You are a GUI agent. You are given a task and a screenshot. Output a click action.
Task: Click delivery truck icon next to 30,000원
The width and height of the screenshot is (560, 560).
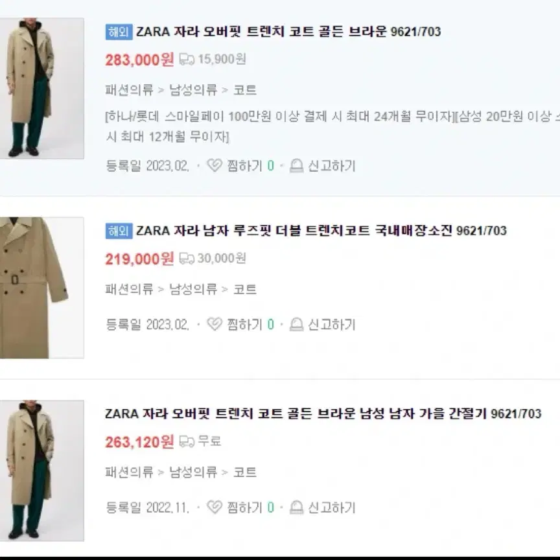187,258
